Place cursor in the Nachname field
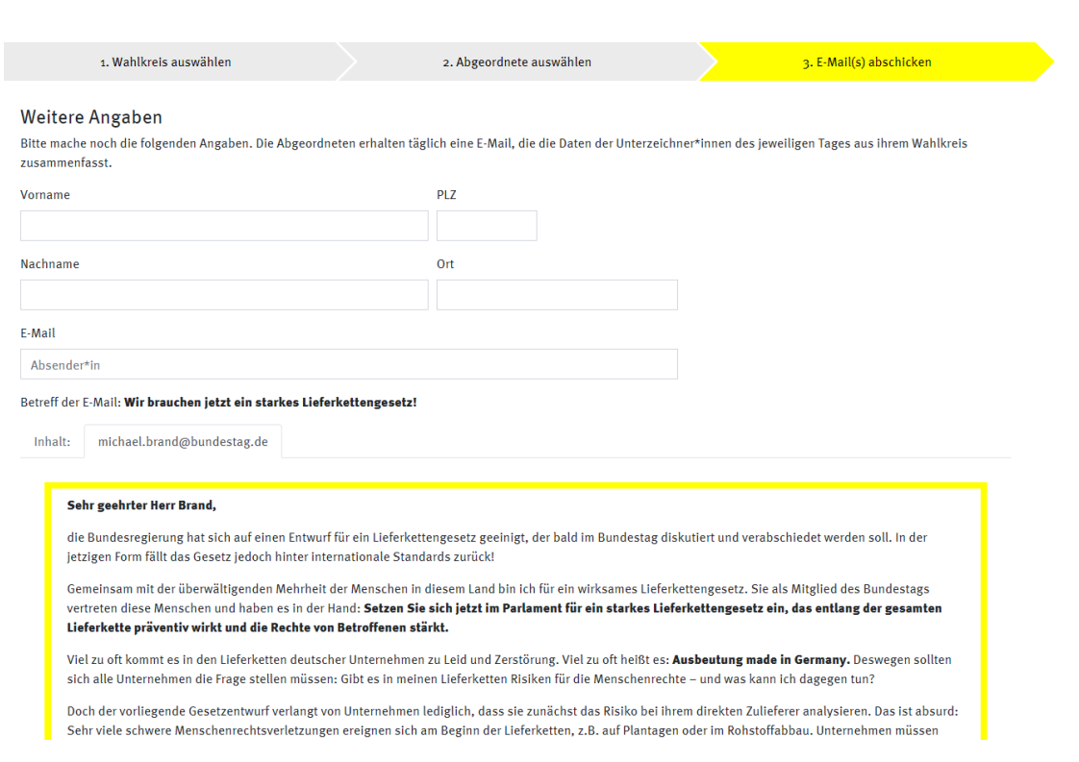This screenshot has height=762, width=1079. (x=224, y=295)
